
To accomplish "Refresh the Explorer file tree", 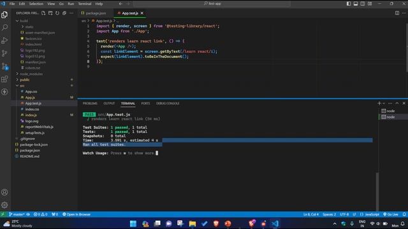I will pos(57,13).
